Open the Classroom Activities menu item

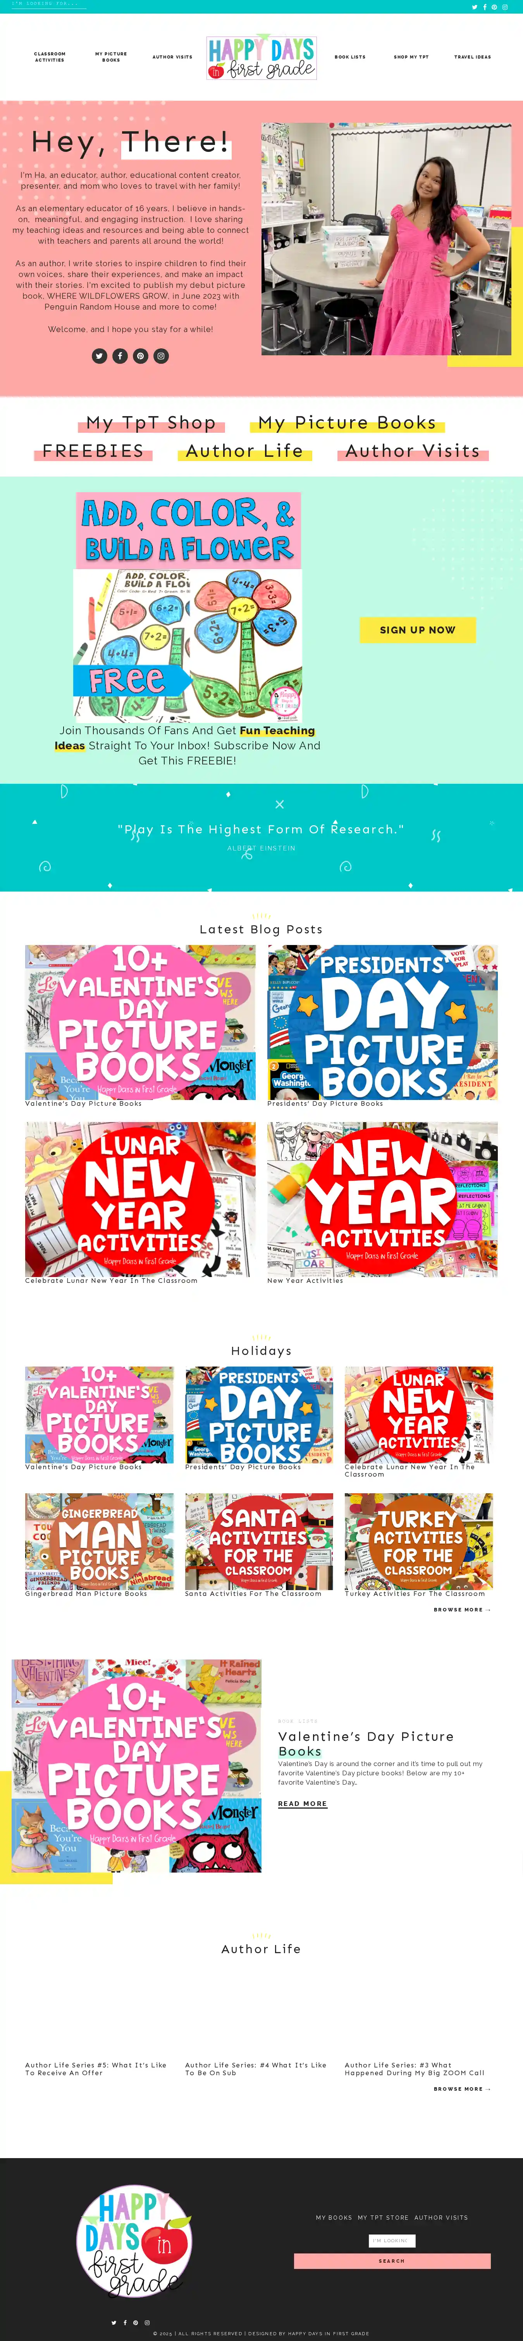[x=50, y=57]
